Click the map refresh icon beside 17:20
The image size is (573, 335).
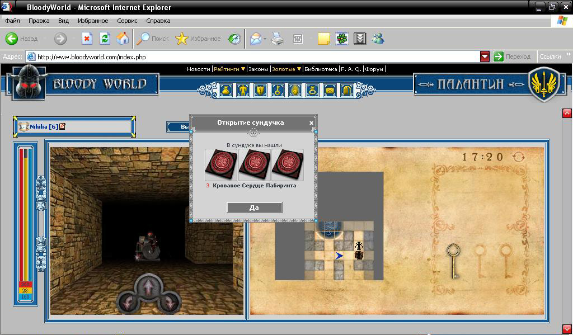519,157
